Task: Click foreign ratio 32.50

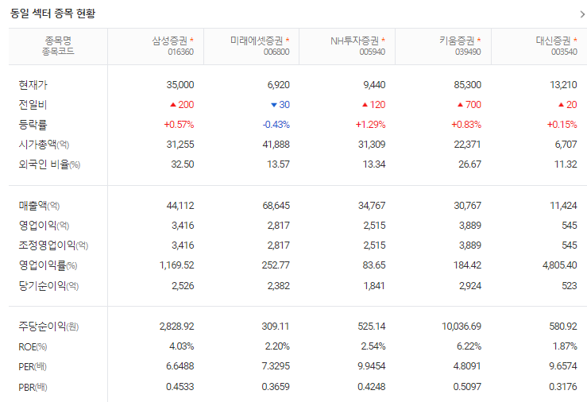Action: [183, 164]
